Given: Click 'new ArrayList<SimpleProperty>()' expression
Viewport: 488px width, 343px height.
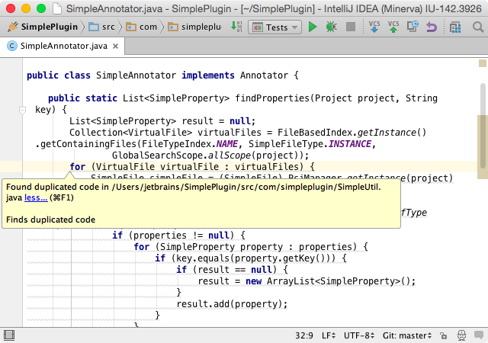Looking at the screenshot, I should pos(328,281).
